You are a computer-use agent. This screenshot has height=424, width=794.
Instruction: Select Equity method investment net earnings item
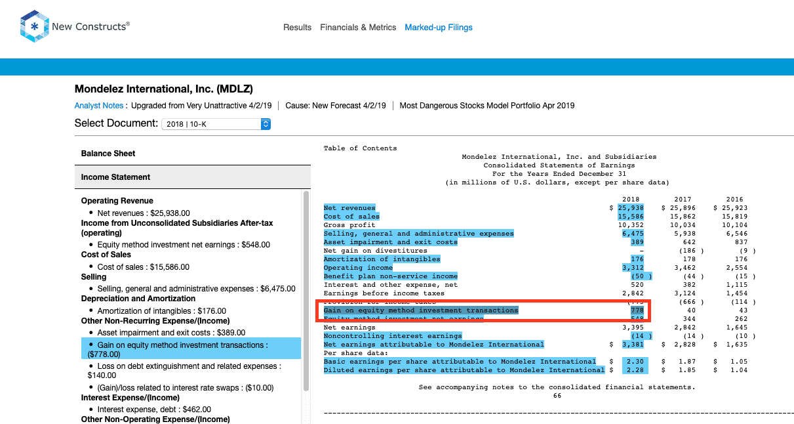(x=184, y=245)
